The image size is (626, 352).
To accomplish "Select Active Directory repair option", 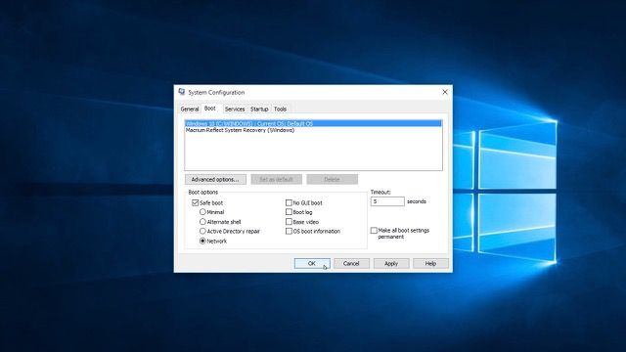I will (x=202, y=231).
